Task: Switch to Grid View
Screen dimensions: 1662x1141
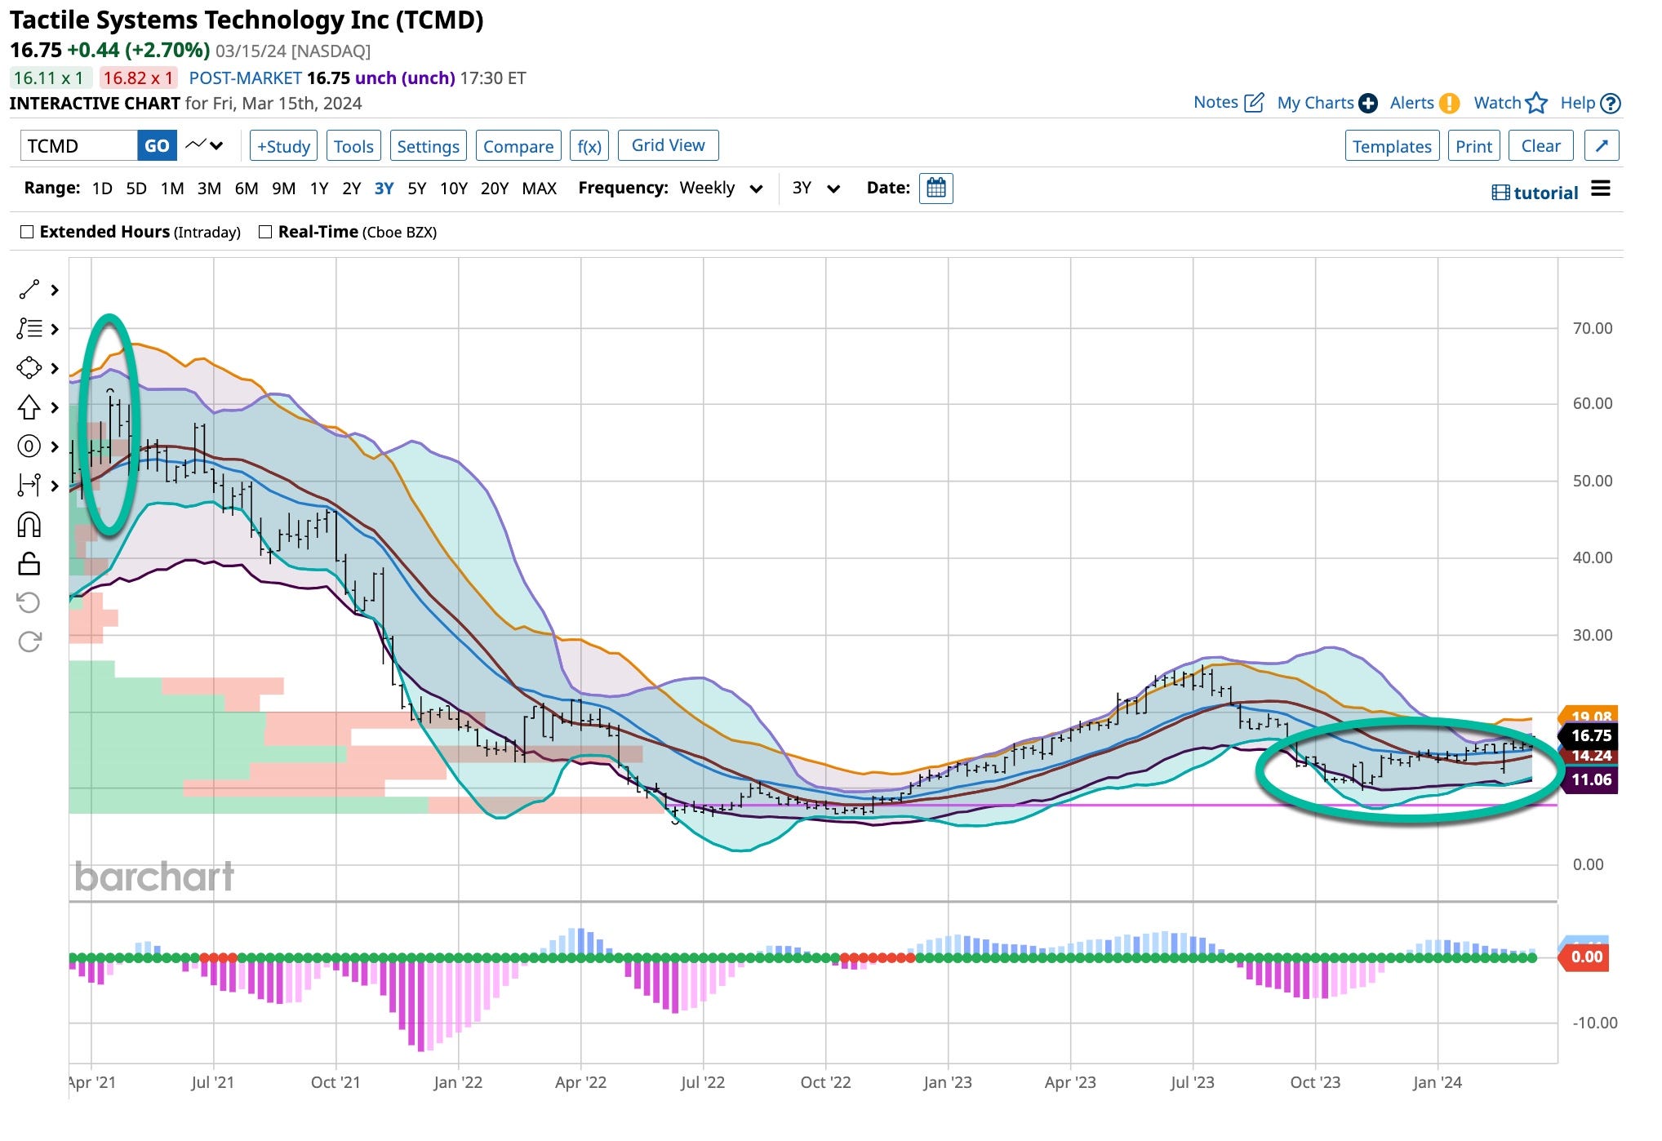Action: pyautogui.click(x=668, y=145)
